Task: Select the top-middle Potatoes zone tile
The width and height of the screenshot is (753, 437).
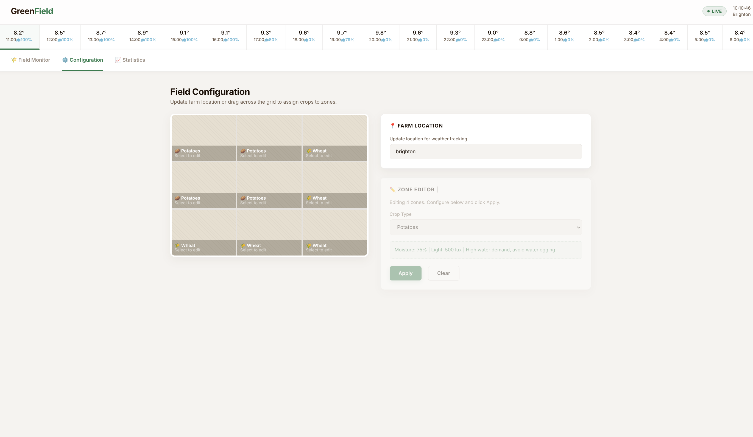Action: pos(269,138)
